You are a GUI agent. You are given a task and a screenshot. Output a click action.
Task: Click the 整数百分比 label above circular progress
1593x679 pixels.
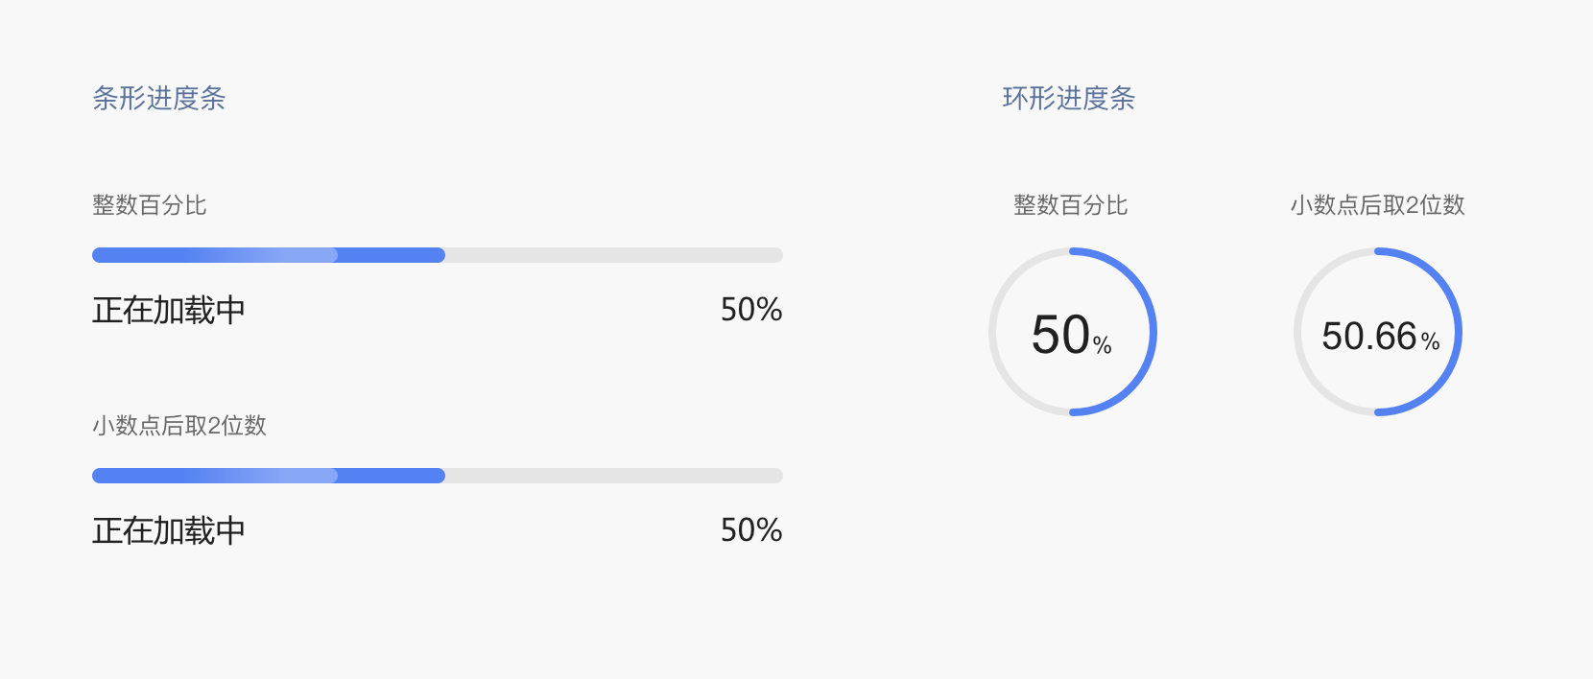point(1071,205)
